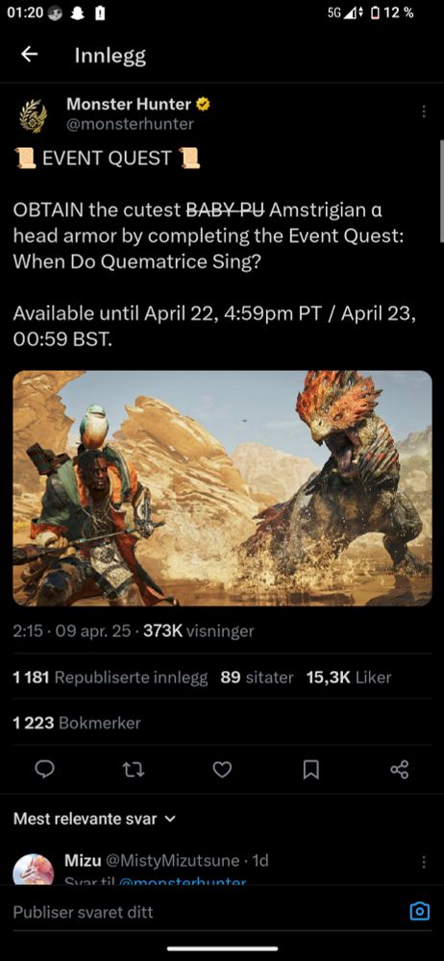The height and width of the screenshot is (961, 444).
Task: Open Mizu's profile avatar
Action: click(x=34, y=869)
